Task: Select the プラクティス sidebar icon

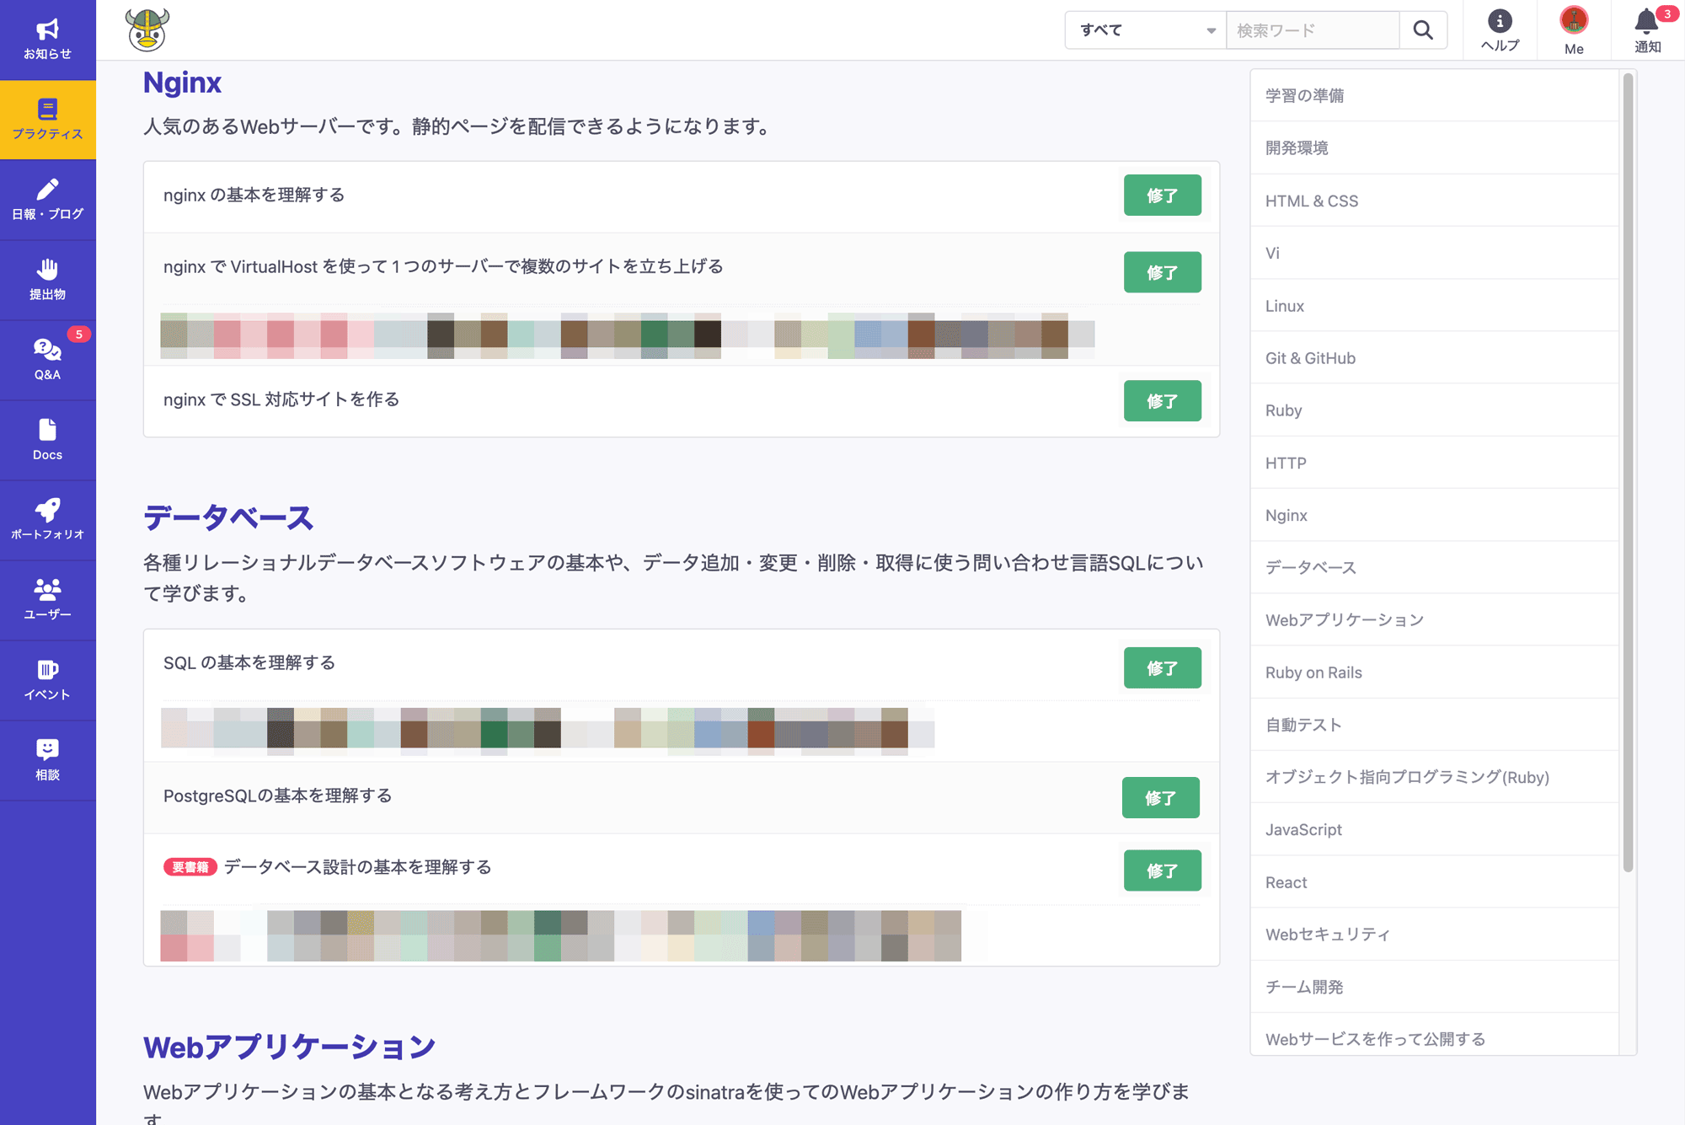Action: tap(47, 120)
